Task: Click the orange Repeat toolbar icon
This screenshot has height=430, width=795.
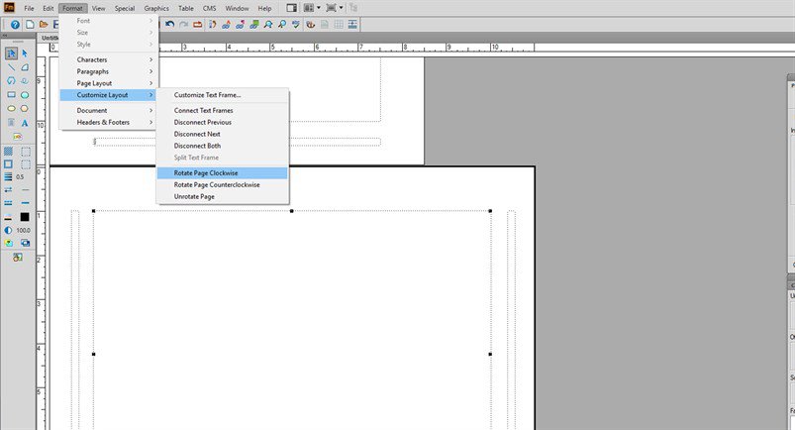Action: (198, 25)
